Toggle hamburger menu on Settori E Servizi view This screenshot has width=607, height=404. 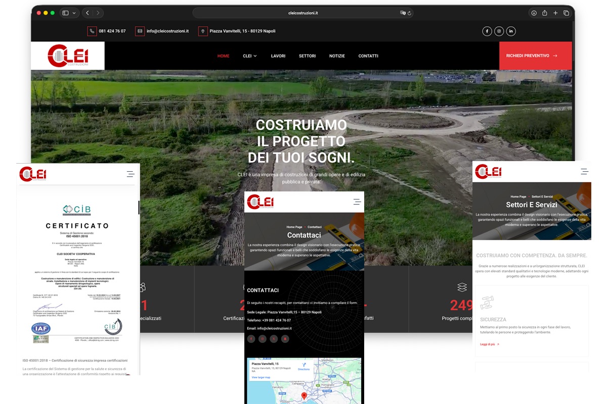point(584,172)
